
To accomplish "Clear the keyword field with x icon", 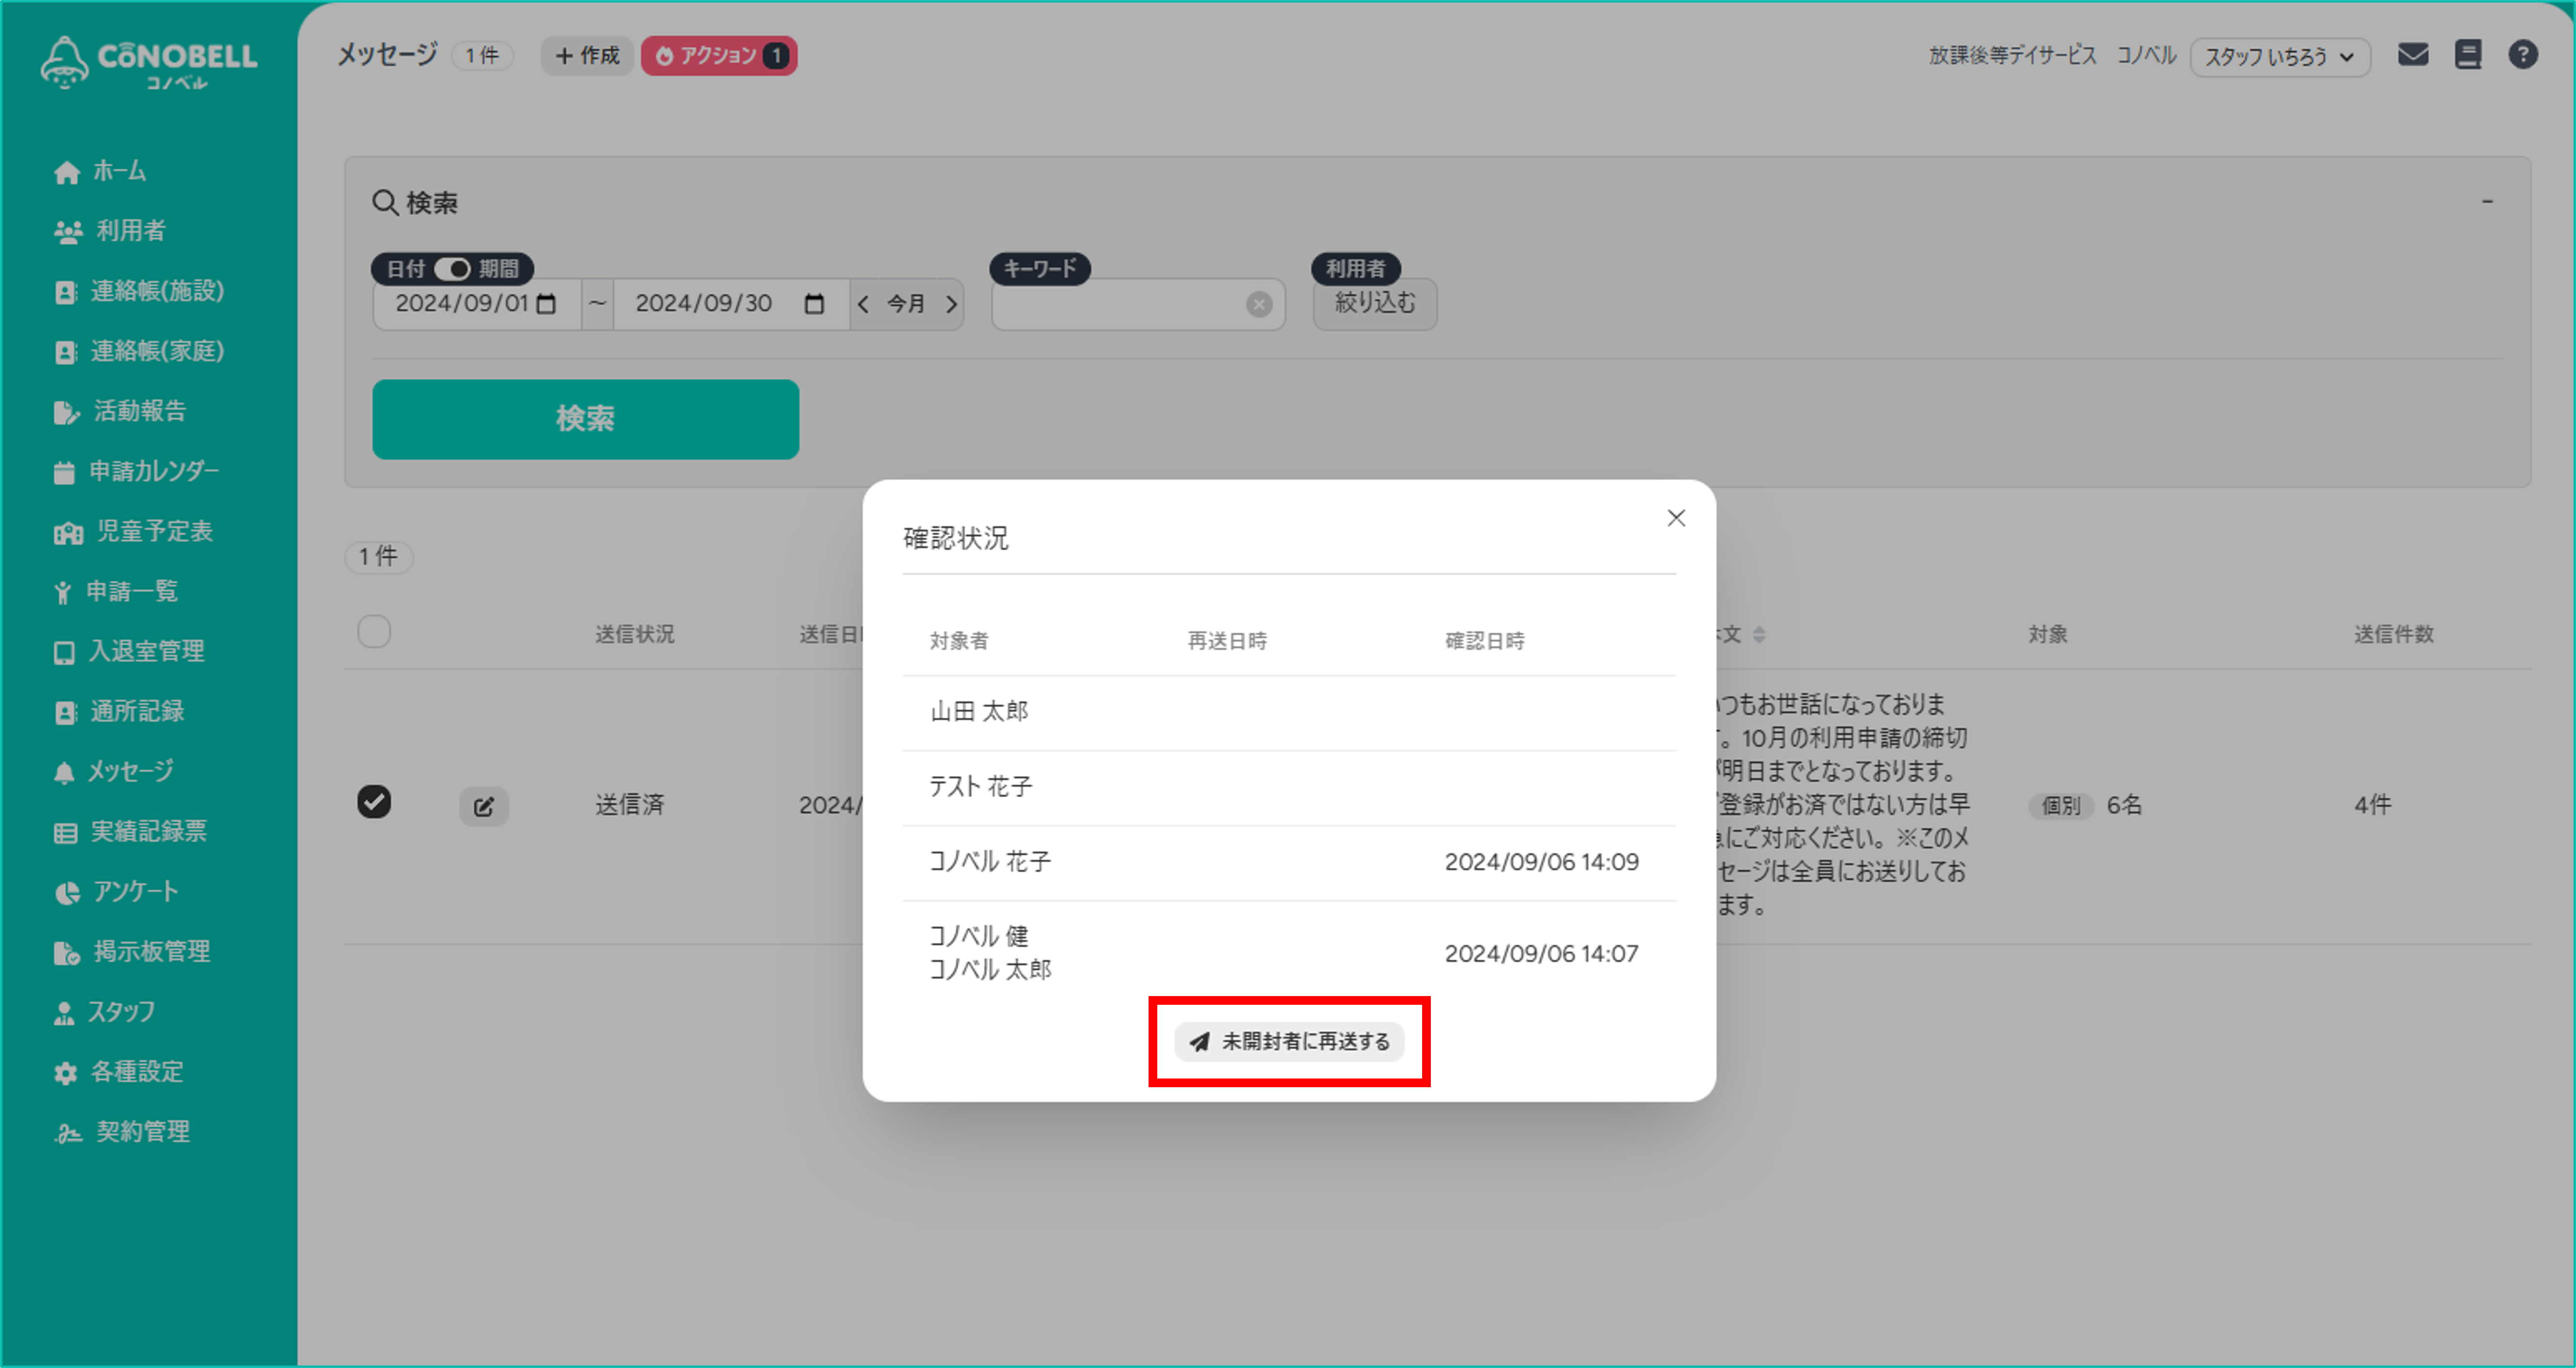I will [x=1259, y=304].
